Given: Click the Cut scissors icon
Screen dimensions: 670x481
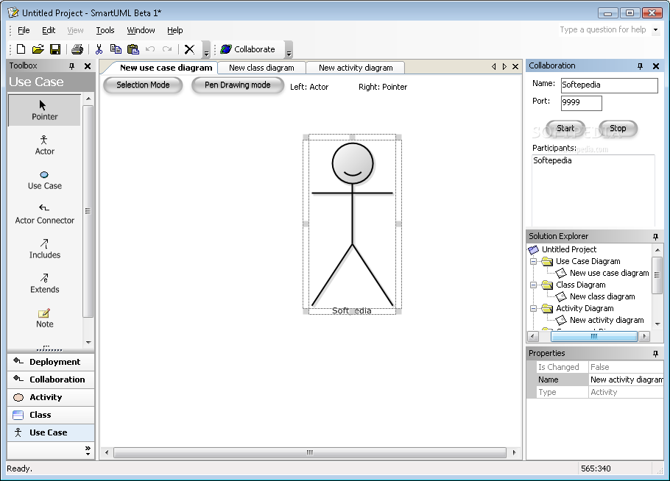Looking at the screenshot, I should tap(99, 49).
